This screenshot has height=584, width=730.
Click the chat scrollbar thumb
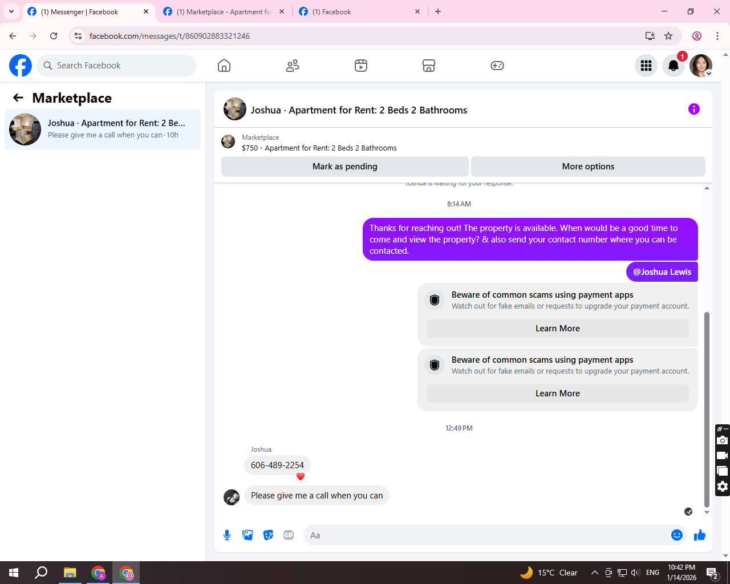[707, 409]
